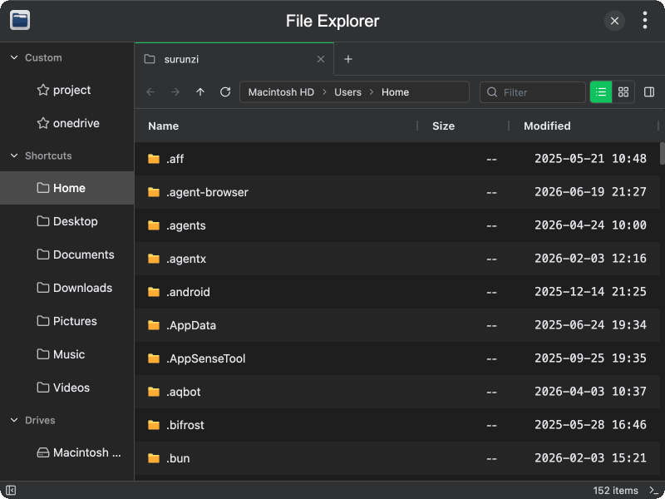Image resolution: width=665 pixels, height=499 pixels.
Task: Go back with the left arrow
Action: point(150,92)
